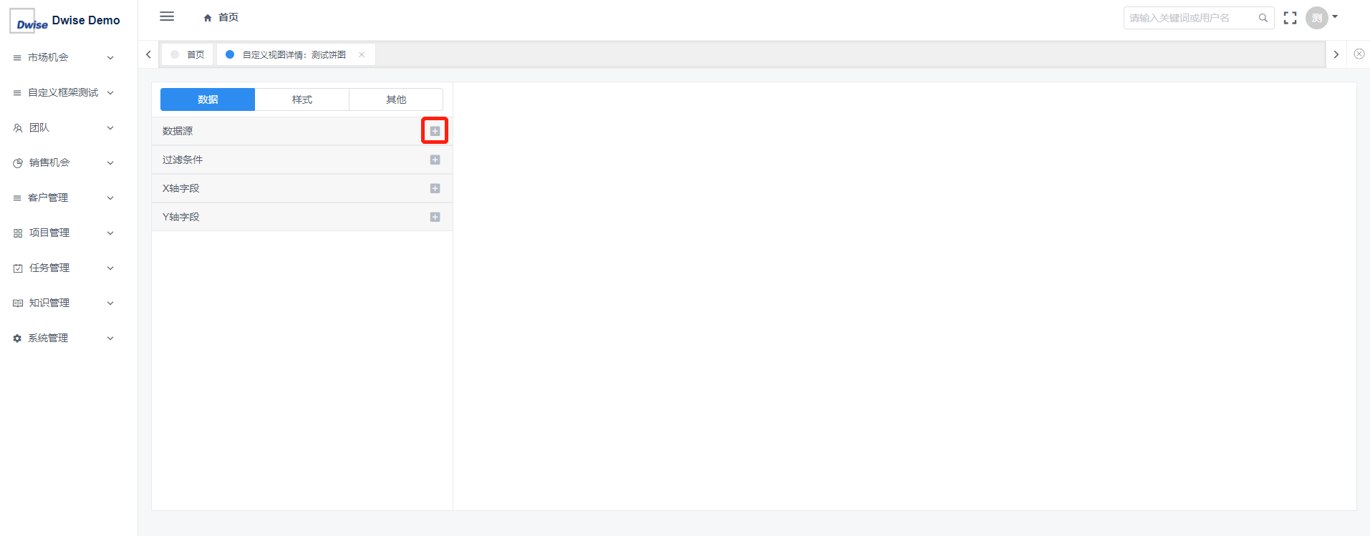The width and height of the screenshot is (1370, 536).
Task: Expand the 销售机会 sidebar menu
Action: coord(63,162)
